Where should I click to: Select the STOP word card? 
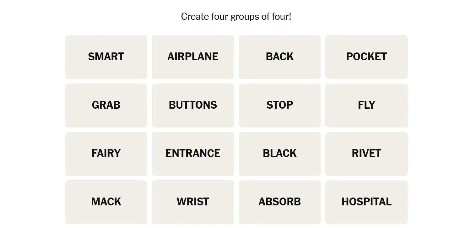point(280,105)
